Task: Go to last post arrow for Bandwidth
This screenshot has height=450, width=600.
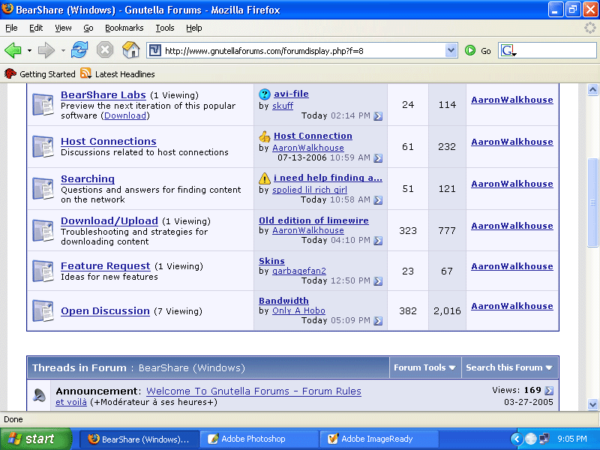Action: coord(378,321)
